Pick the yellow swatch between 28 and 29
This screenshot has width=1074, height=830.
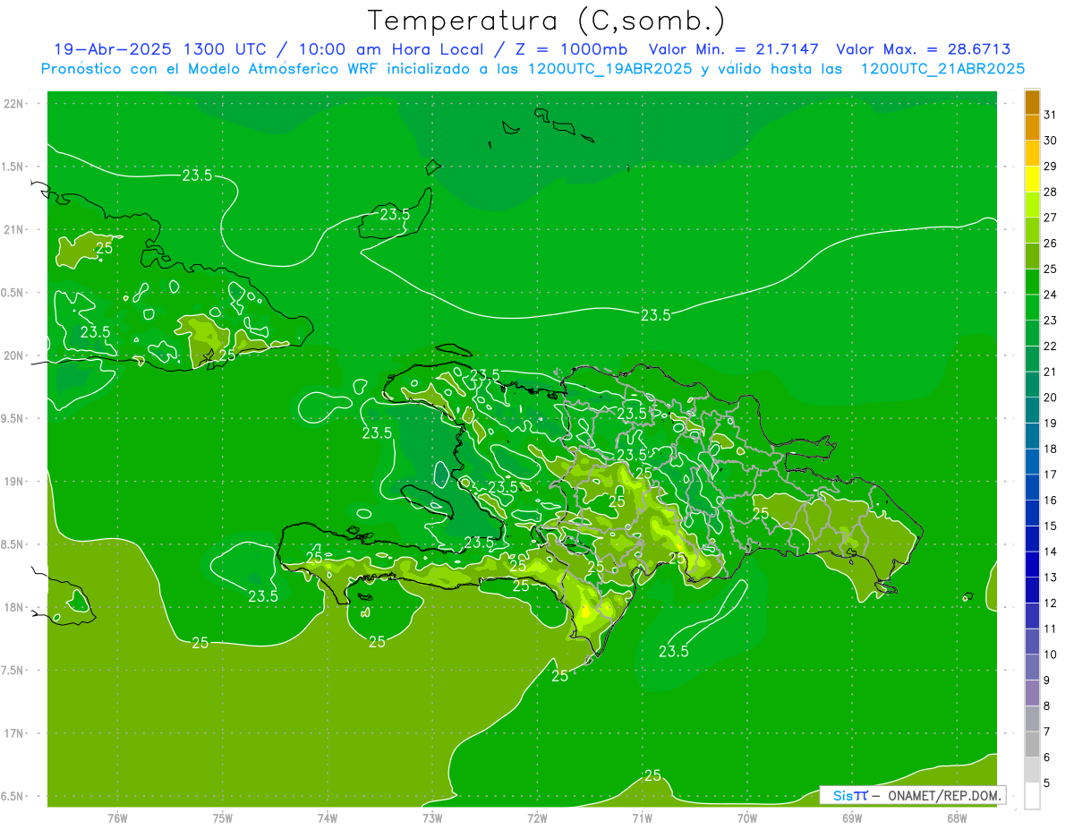(1032, 179)
